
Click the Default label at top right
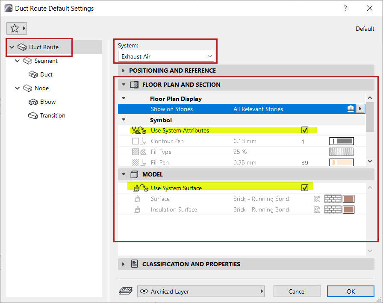point(365,29)
